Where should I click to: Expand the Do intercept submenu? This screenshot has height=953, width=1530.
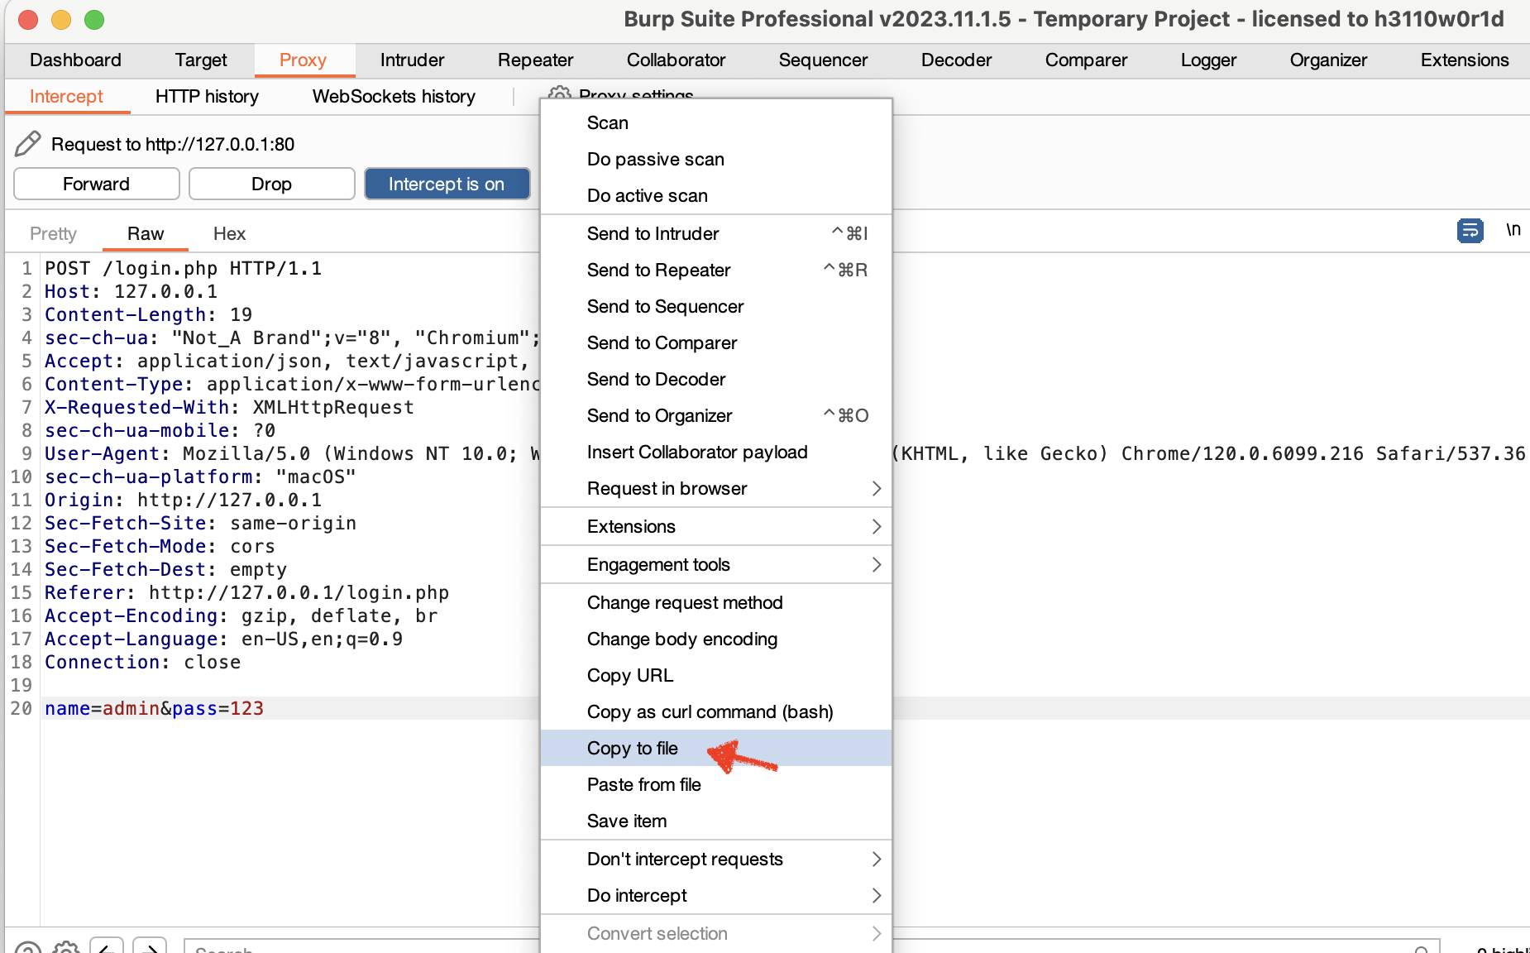pyautogui.click(x=716, y=895)
